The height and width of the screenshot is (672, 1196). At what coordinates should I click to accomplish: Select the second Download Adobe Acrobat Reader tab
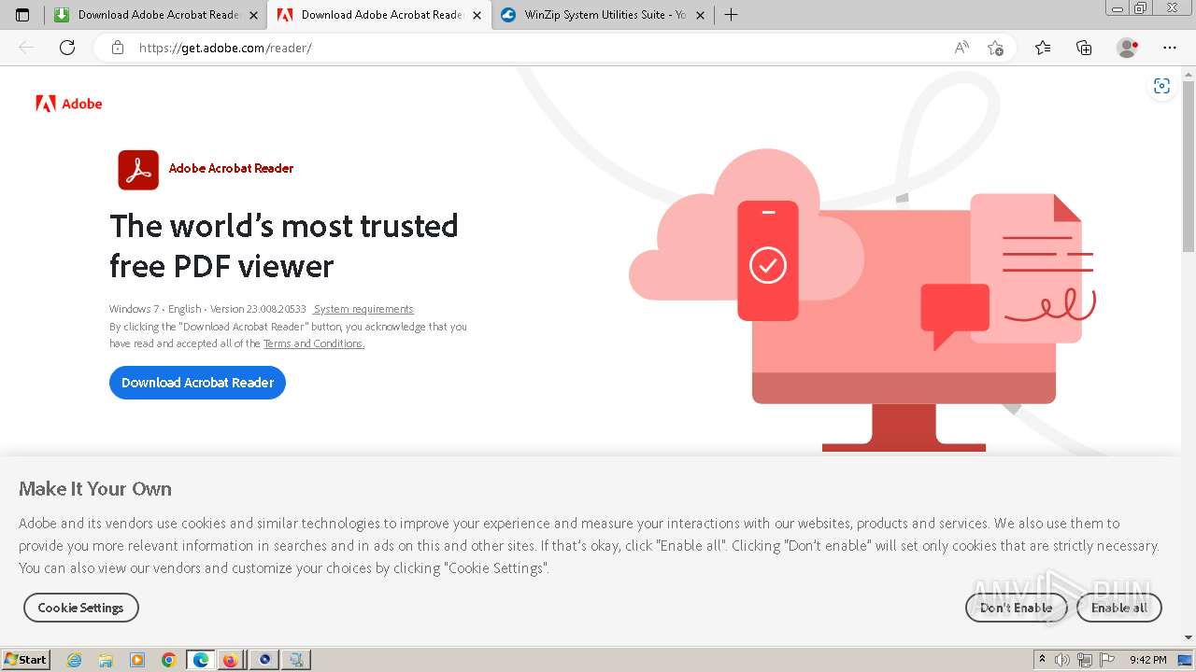click(378, 15)
